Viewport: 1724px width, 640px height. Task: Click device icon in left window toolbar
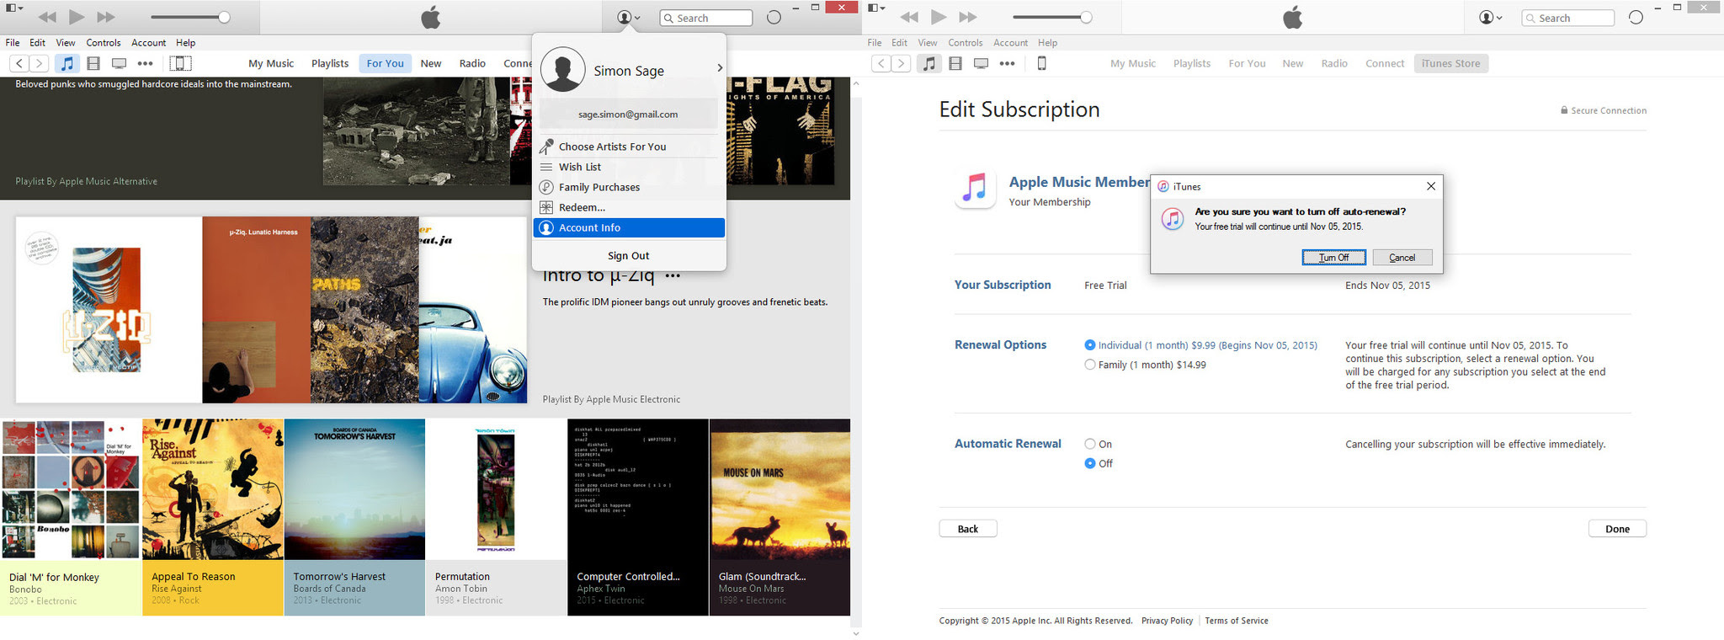[x=180, y=63]
